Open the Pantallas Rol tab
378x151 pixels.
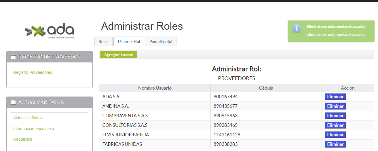[161, 41]
